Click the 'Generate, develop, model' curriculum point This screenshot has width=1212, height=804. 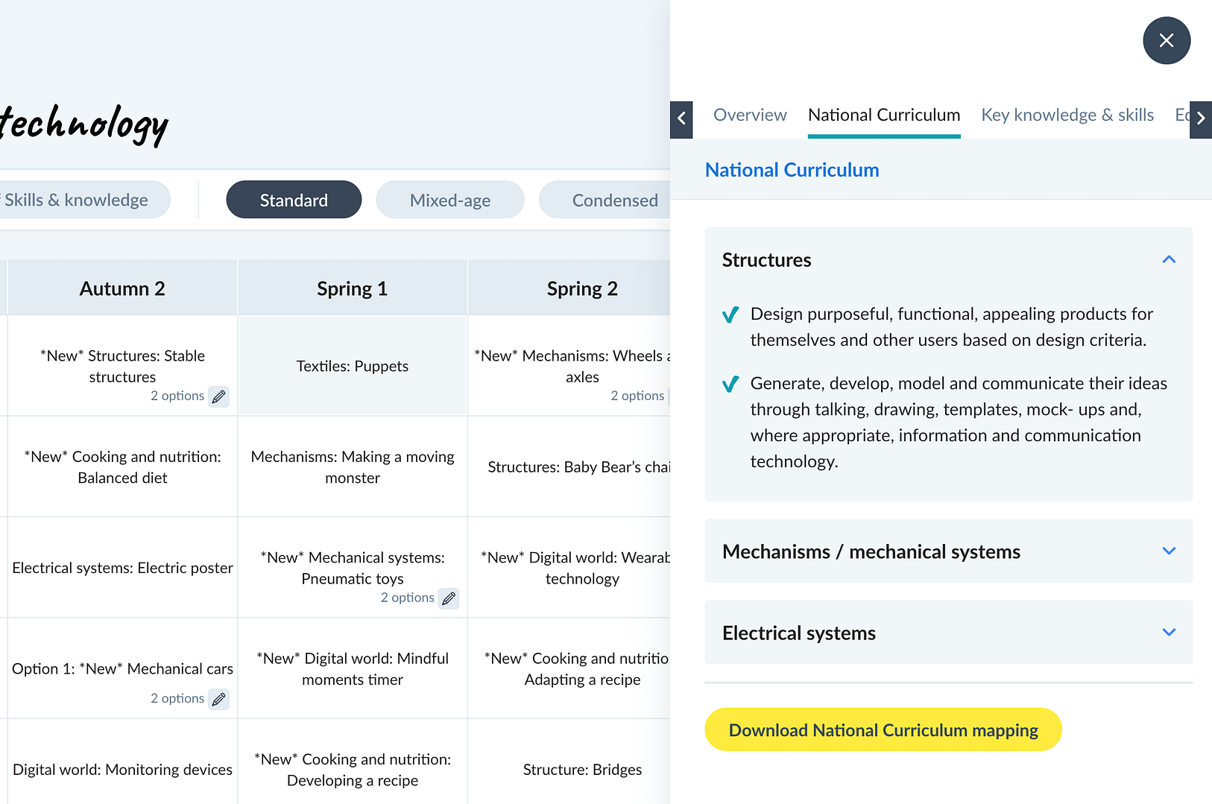(959, 422)
